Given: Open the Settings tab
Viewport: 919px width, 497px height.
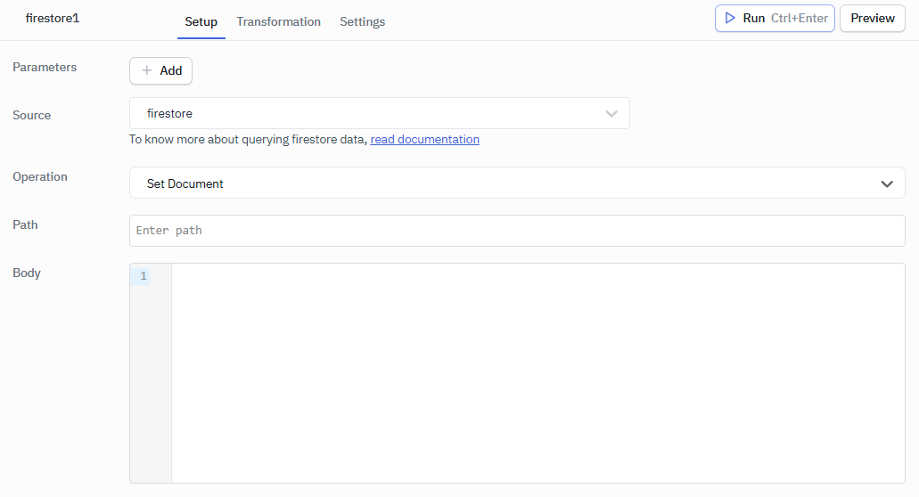Looking at the screenshot, I should (362, 21).
